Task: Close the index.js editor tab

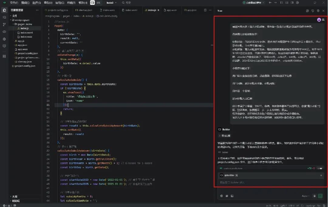Action: [158, 10]
